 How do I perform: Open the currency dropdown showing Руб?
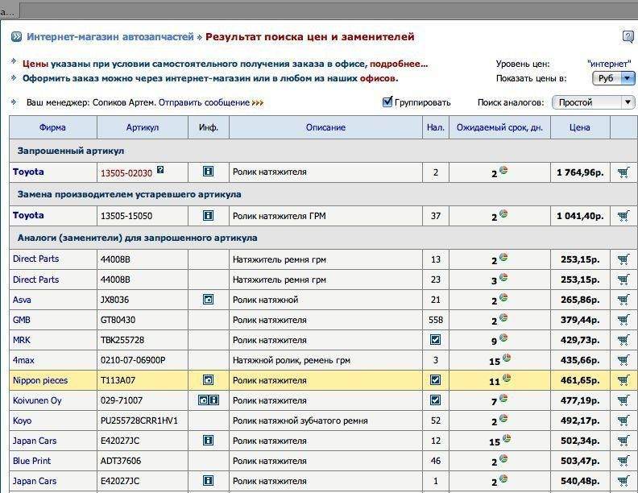(x=614, y=78)
